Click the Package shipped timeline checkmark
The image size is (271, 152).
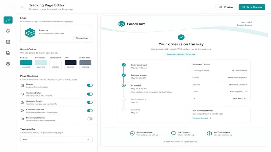pos(124,75)
